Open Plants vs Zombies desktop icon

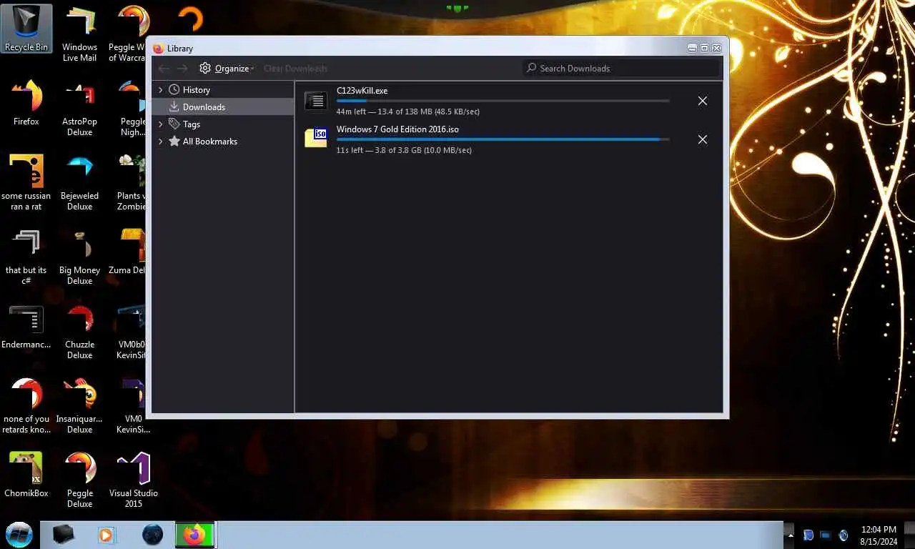point(131,182)
